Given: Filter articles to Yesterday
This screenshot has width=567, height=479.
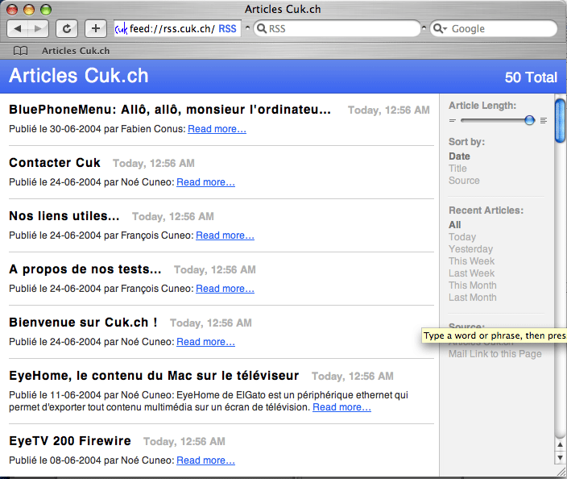Looking at the screenshot, I should pyautogui.click(x=470, y=249).
